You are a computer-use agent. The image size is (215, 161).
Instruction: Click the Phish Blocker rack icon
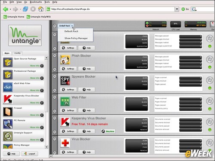pyautogui.click(x=65, y=60)
